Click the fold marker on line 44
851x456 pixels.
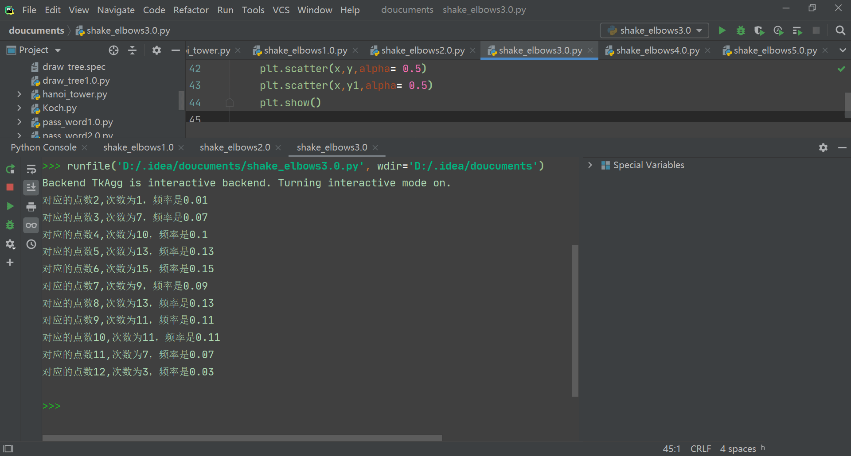(x=230, y=103)
